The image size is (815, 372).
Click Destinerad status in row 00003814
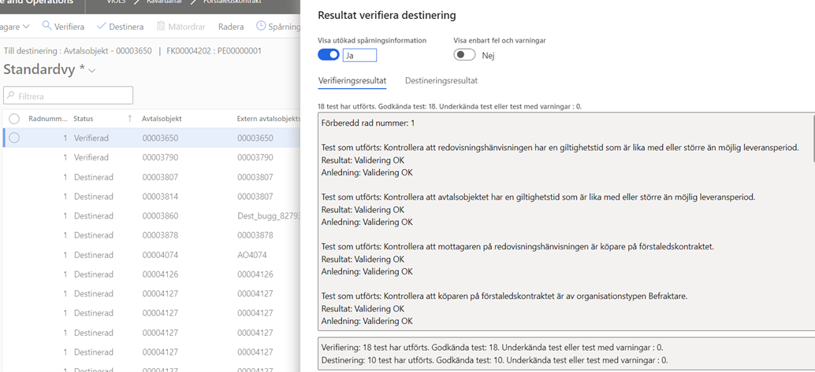(x=94, y=197)
